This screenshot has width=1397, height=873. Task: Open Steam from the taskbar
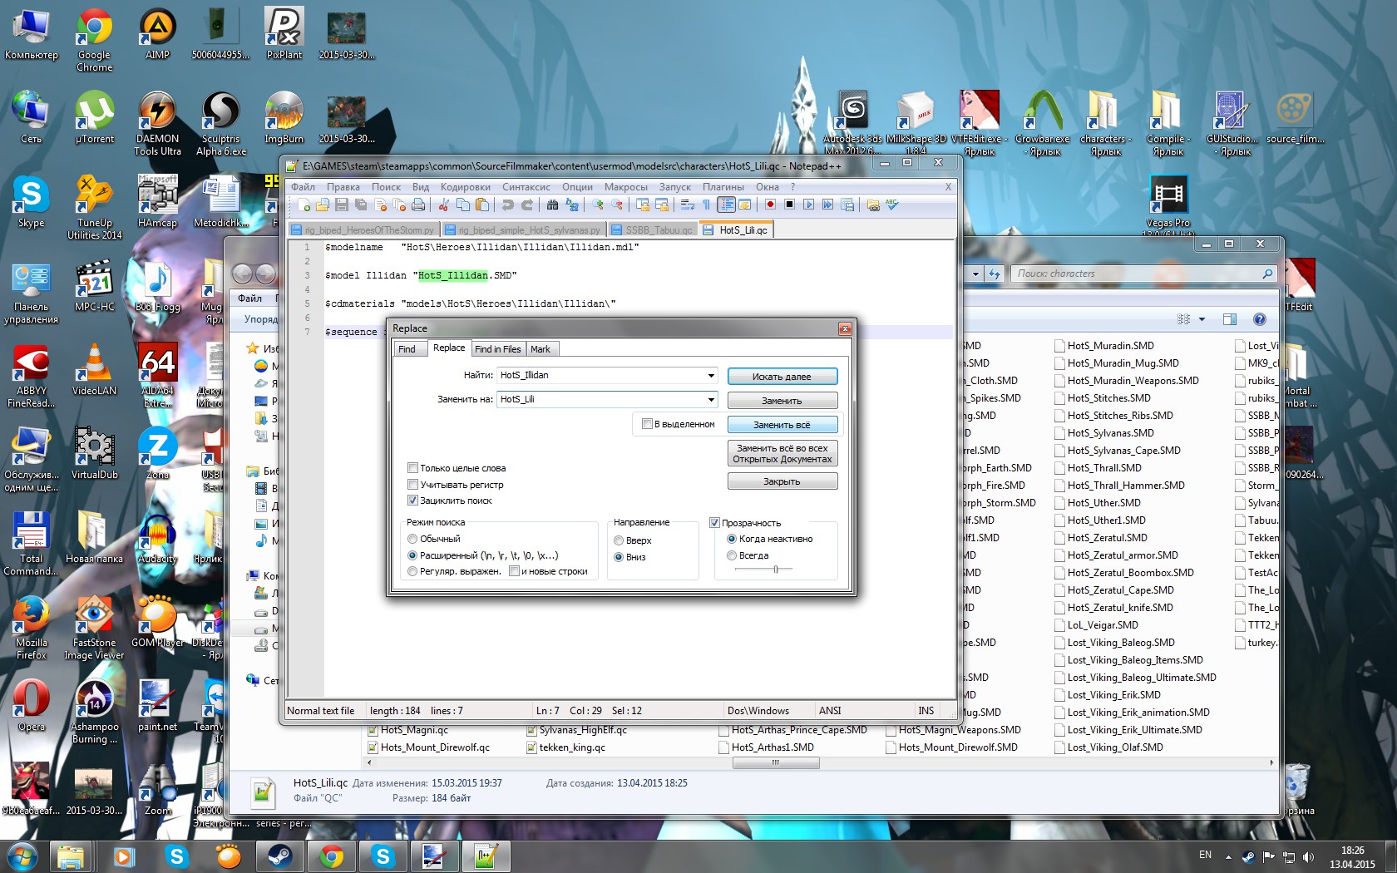click(x=279, y=856)
